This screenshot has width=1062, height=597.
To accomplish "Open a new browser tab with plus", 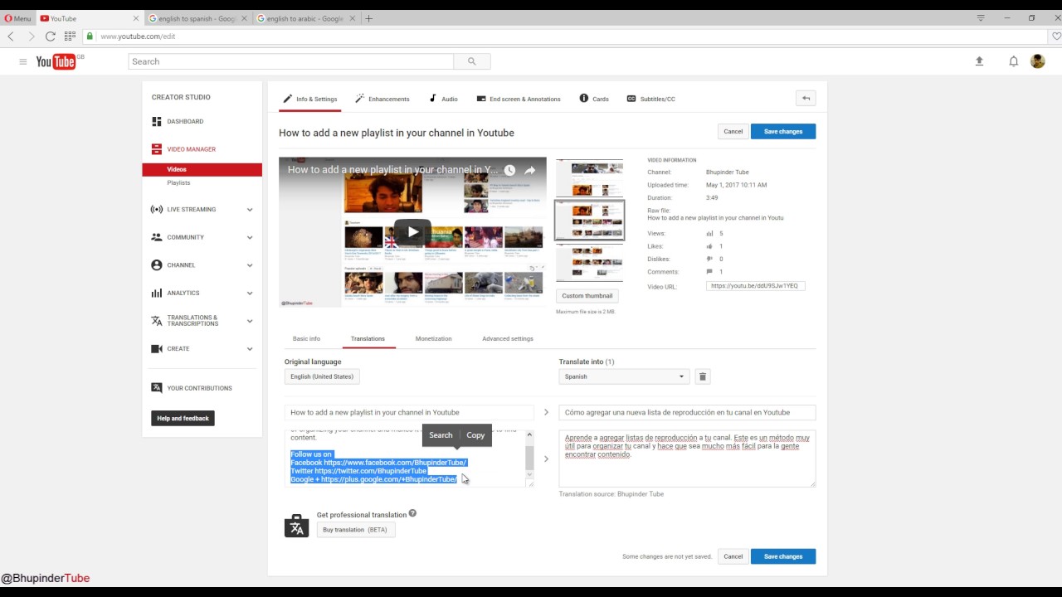I will pos(369,18).
